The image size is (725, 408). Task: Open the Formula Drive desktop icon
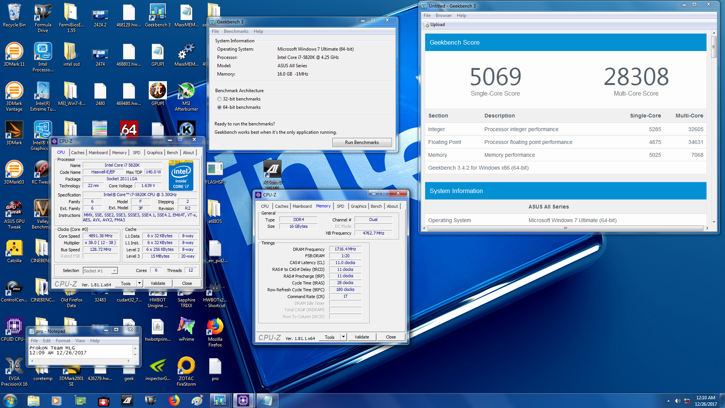tap(43, 18)
